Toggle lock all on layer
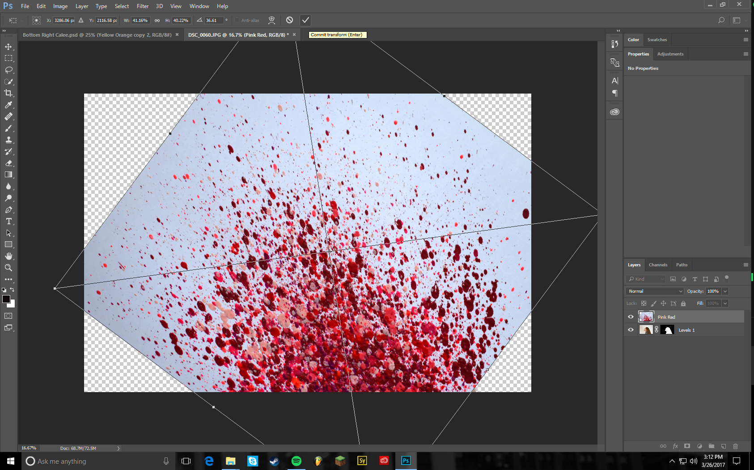Viewport: 754px width, 470px height. pos(683,303)
